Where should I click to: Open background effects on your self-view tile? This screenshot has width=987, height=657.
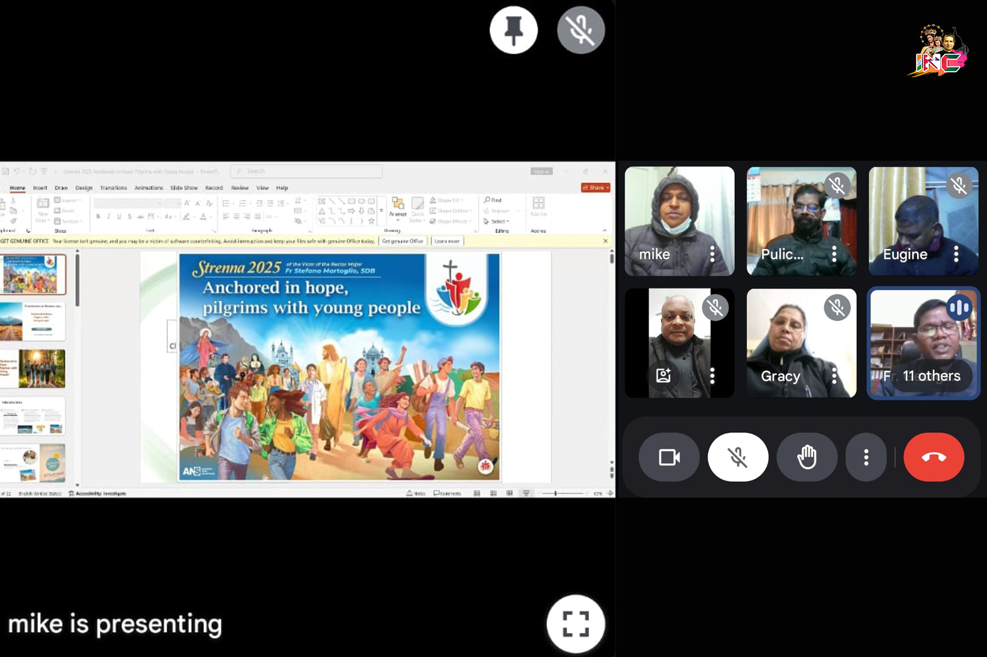(663, 375)
